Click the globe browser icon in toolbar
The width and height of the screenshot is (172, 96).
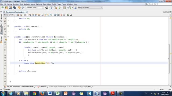(x=47, y=8)
